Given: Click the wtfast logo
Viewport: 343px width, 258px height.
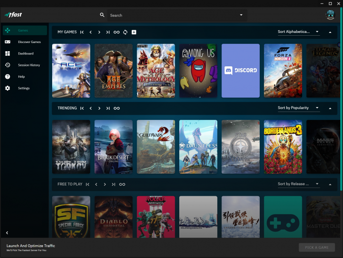Looking at the screenshot, I should coord(13,15).
